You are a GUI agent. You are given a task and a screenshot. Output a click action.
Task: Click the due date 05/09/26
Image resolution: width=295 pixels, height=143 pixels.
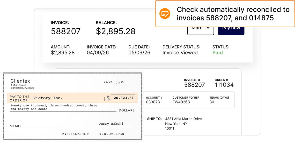pyautogui.click(x=139, y=53)
